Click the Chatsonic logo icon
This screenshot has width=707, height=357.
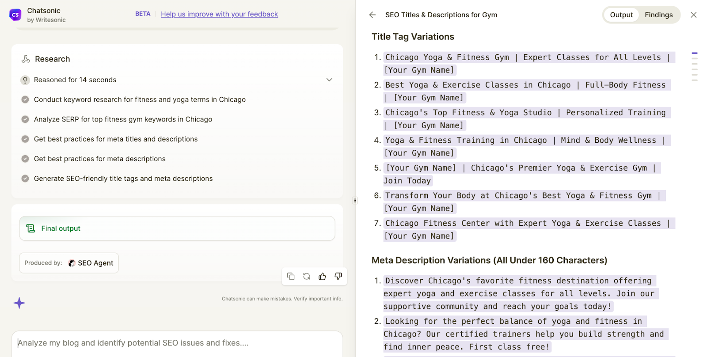[15, 15]
